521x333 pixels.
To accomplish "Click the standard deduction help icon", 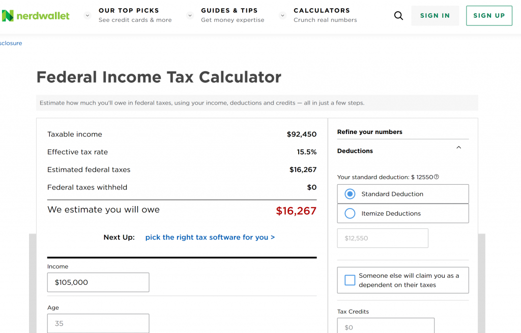I will click(437, 177).
